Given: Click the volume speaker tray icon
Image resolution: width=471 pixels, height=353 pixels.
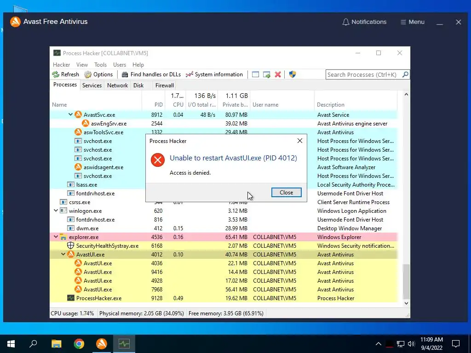Looking at the screenshot, I should pyautogui.click(x=411, y=344).
